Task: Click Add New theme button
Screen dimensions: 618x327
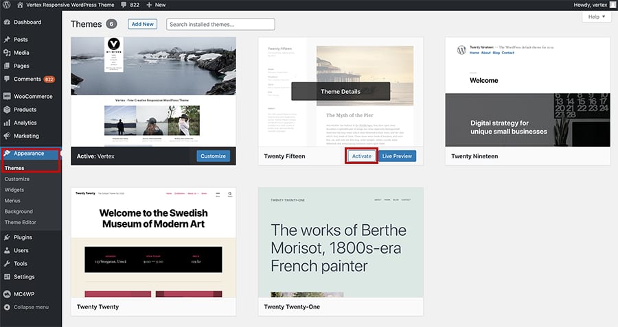Action: pos(142,24)
